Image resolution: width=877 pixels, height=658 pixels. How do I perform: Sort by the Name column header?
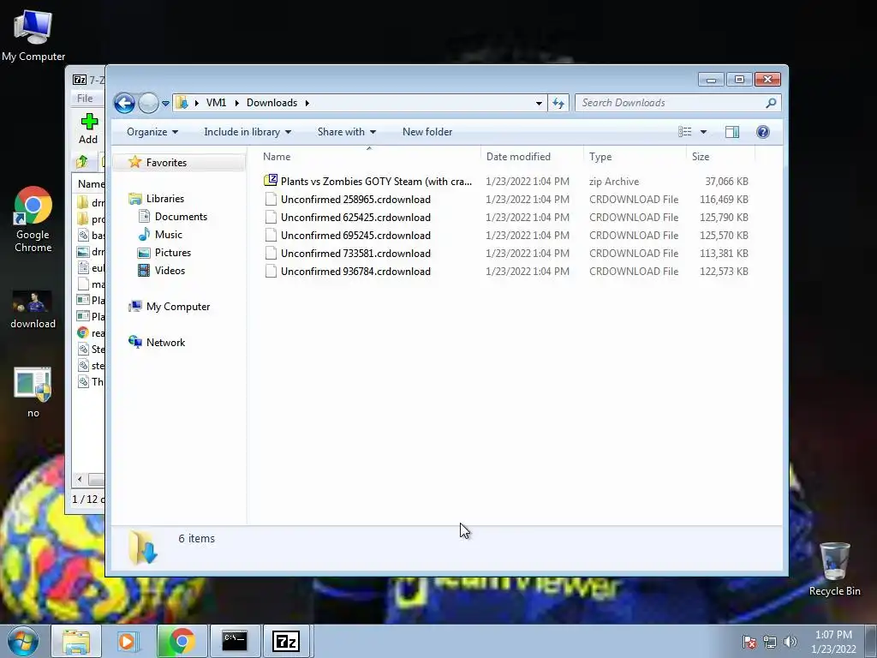click(369, 157)
